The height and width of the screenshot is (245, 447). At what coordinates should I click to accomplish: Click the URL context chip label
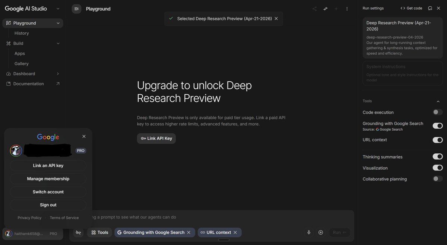tap(219, 232)
